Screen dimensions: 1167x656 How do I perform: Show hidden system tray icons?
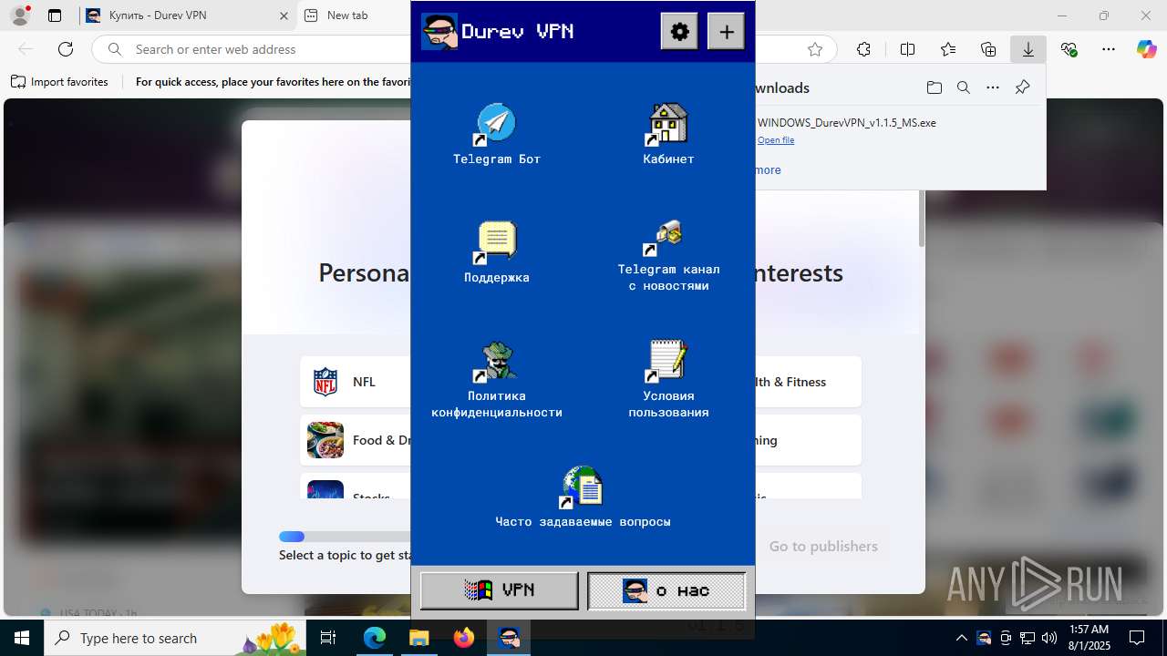click(962, 638)
